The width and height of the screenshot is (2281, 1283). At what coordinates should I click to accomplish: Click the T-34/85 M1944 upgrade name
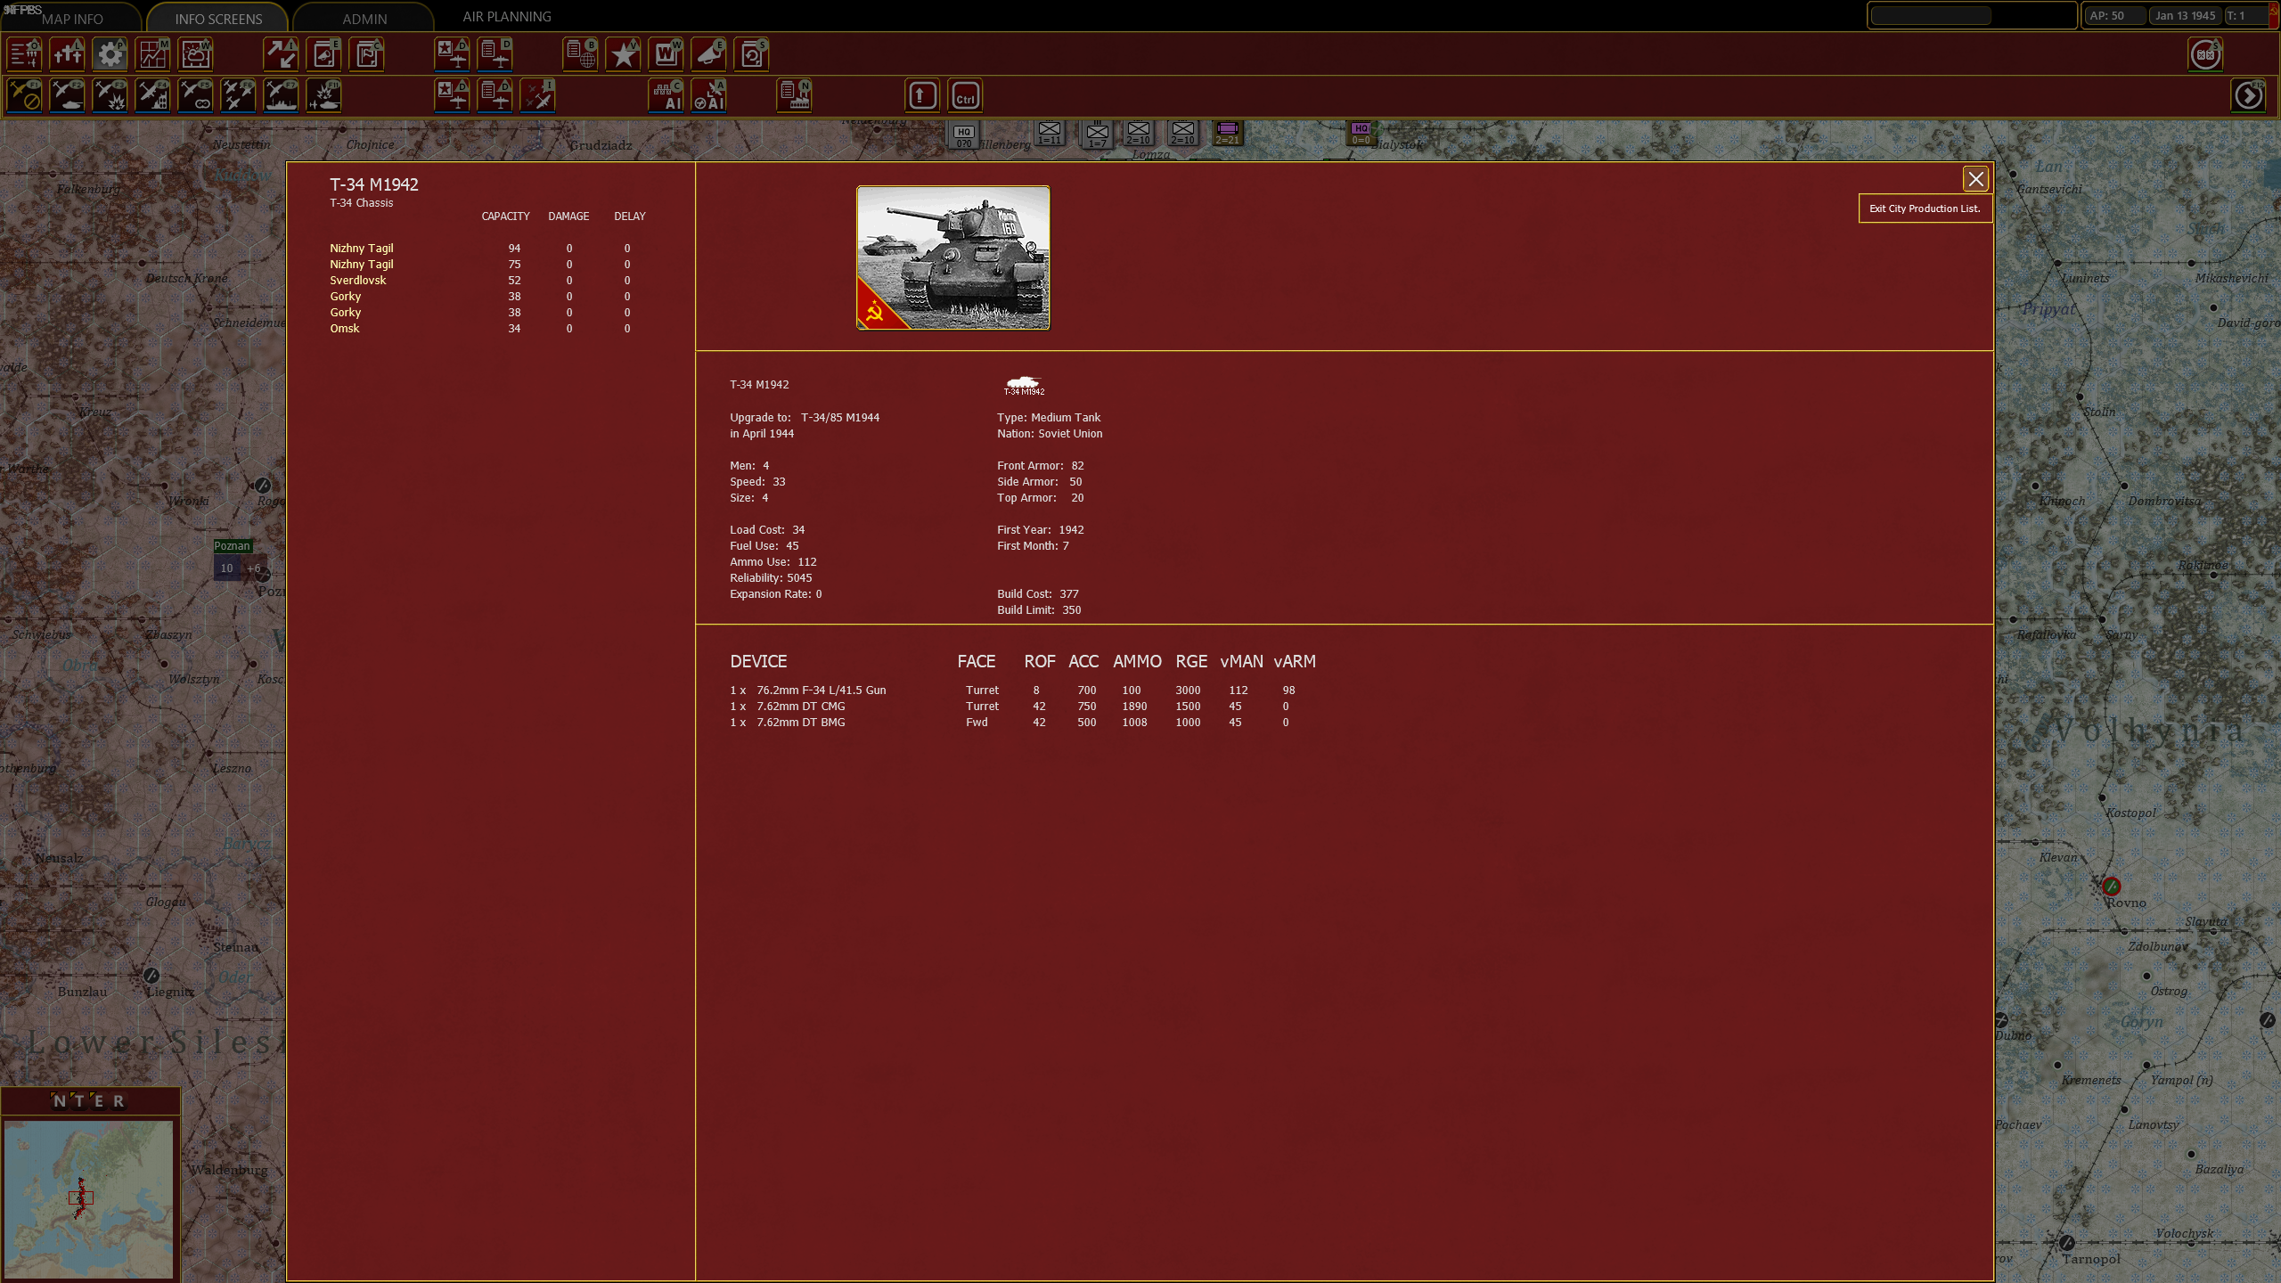pyautogui.click(x=840, y=418)
